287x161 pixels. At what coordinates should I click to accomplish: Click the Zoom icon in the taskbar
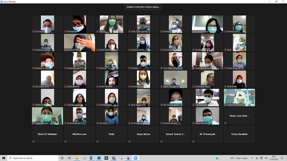click(135, 158)
